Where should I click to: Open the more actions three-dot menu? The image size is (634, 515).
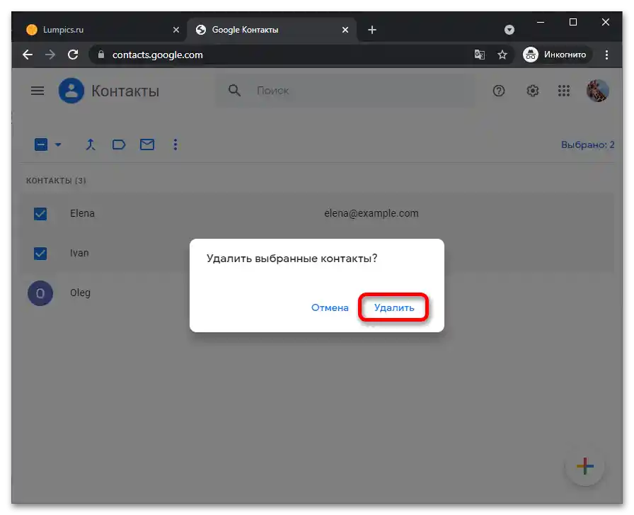coord(175,145)
